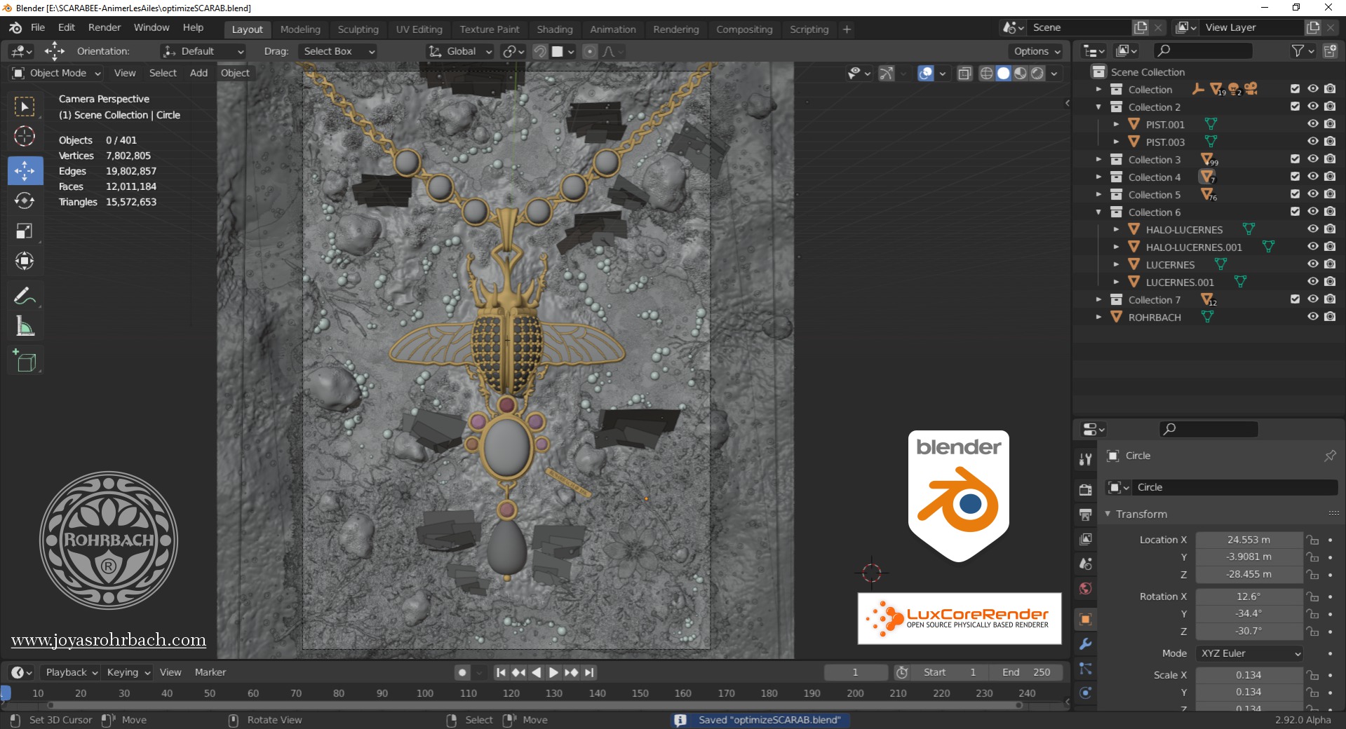Select the Annotate pencil tool
This screenshot has width=1346, height=729.
[x=25, y=297]
